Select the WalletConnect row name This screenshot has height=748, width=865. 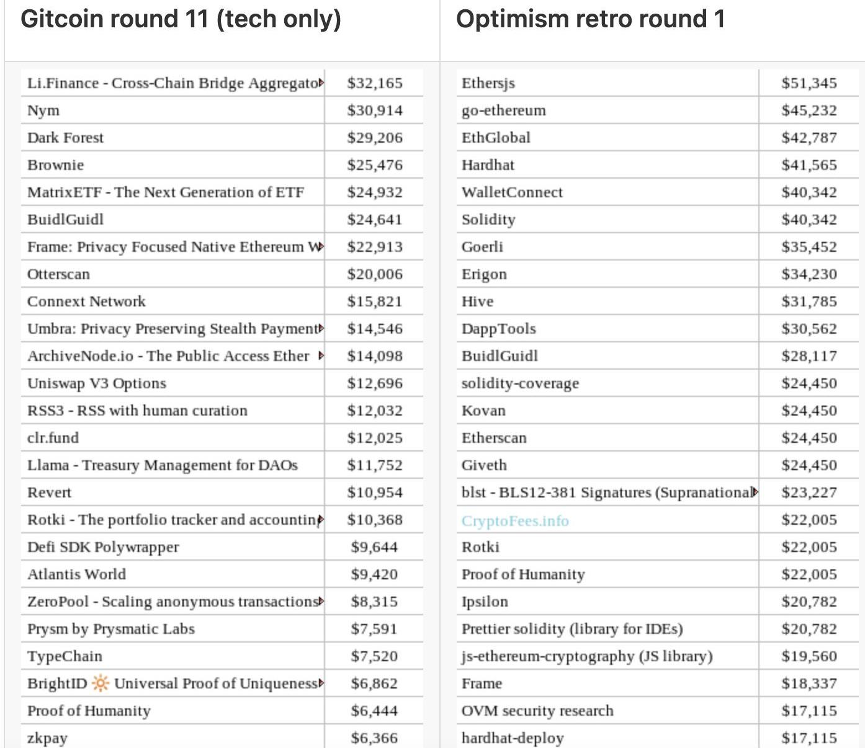(x=512, y=192)
